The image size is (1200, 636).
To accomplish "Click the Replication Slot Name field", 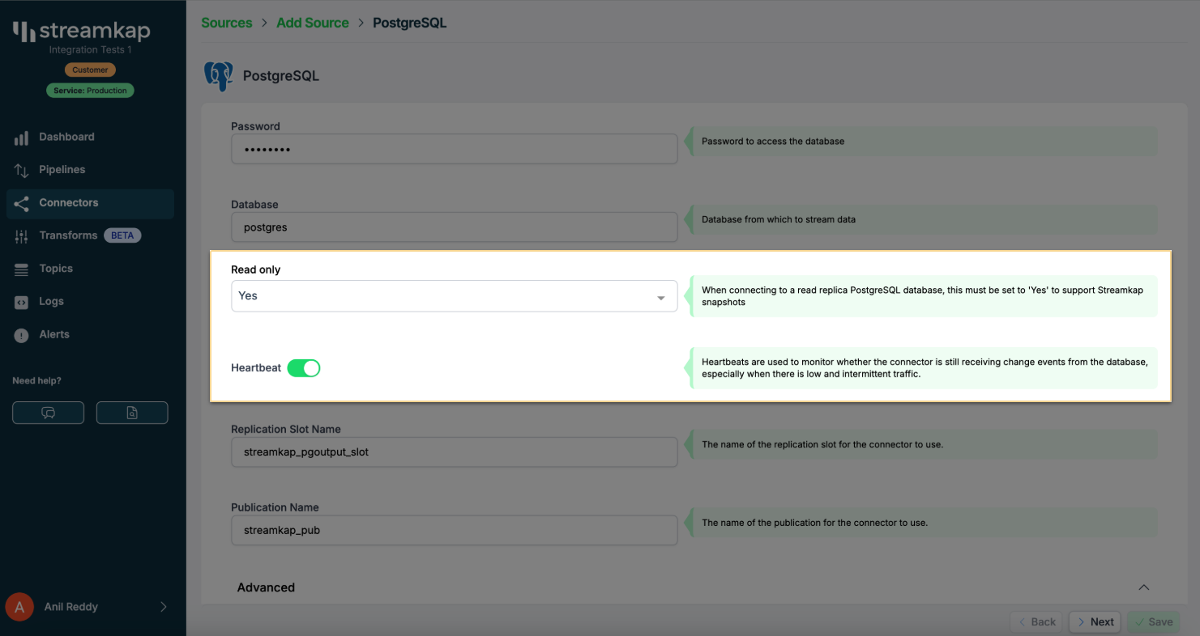I will (x=454, y=452).
